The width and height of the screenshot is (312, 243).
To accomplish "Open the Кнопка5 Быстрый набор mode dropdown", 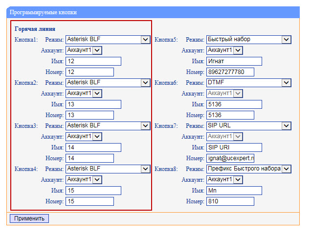I will click(248, 40).
